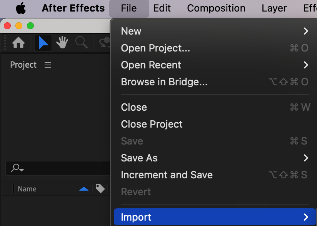This screenshot has width=317, height=226.
Task: Choose Close Project menu item
Action: [x=152, y=124]
